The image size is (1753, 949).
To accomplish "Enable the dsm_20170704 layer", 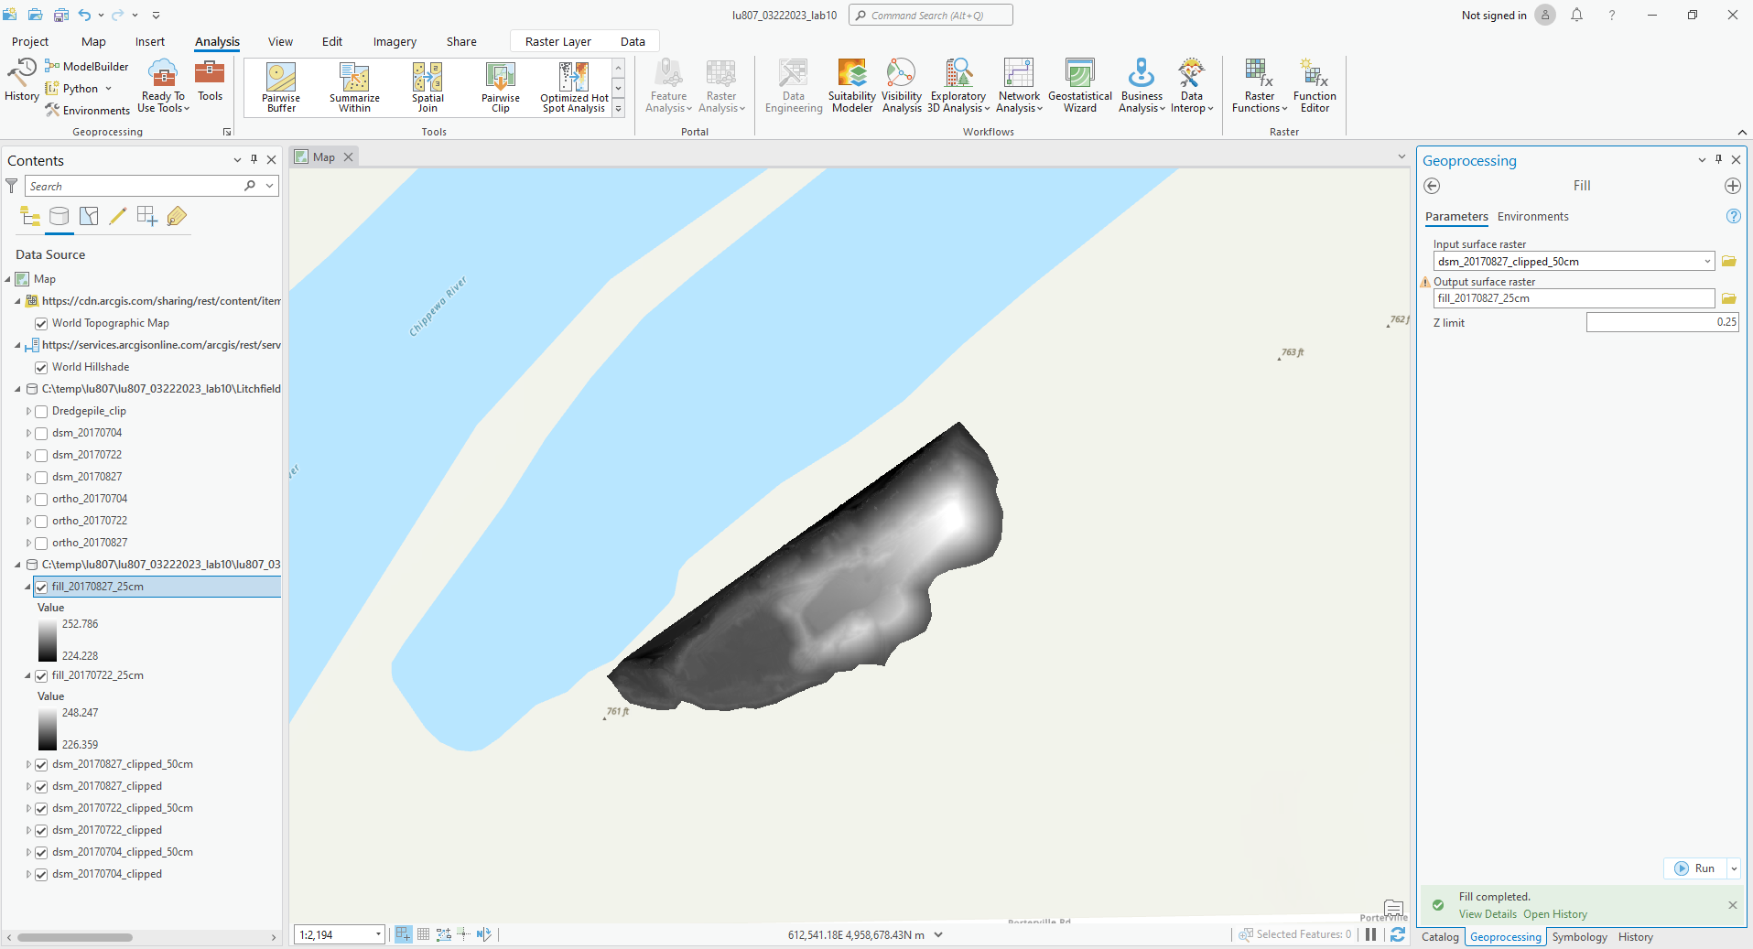I will click(41, 434).
